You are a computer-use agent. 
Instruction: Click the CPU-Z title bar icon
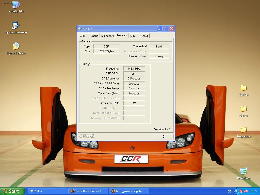(x=80, y=29)
